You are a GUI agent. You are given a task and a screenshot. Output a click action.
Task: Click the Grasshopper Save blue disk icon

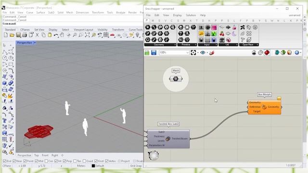pos(154,52)
